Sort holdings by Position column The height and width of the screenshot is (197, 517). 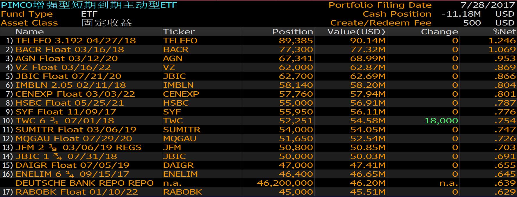(292, 32)
